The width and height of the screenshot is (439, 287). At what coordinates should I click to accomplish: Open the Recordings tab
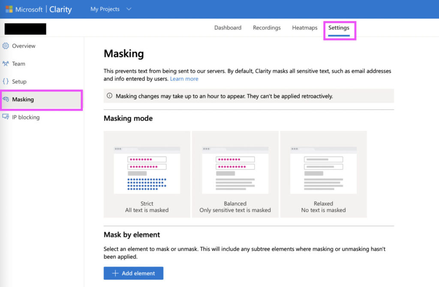(x=267, y=28)
